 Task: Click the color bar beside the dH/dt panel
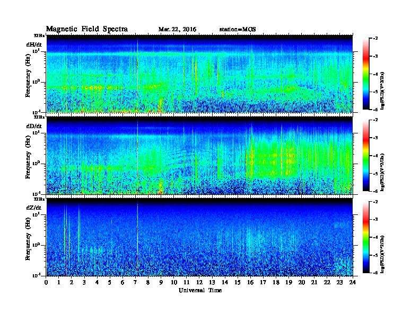[x=366, y=74]
